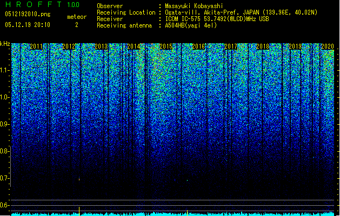The width and height of the screenshot is (340, 216).
Task: Click the 2014 time marker
Action: coord(134,46)
